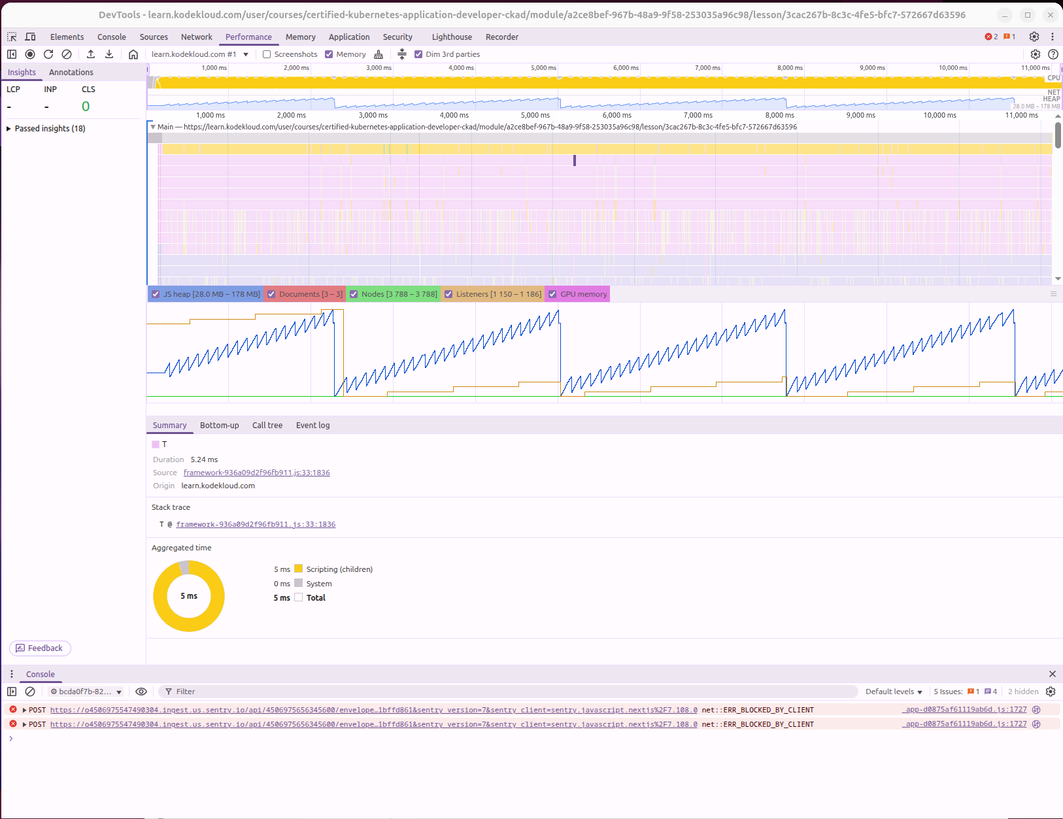The image size is (1063, 819).
Task: Toggle JS heap counter checkbox
Action: point(156,294)
